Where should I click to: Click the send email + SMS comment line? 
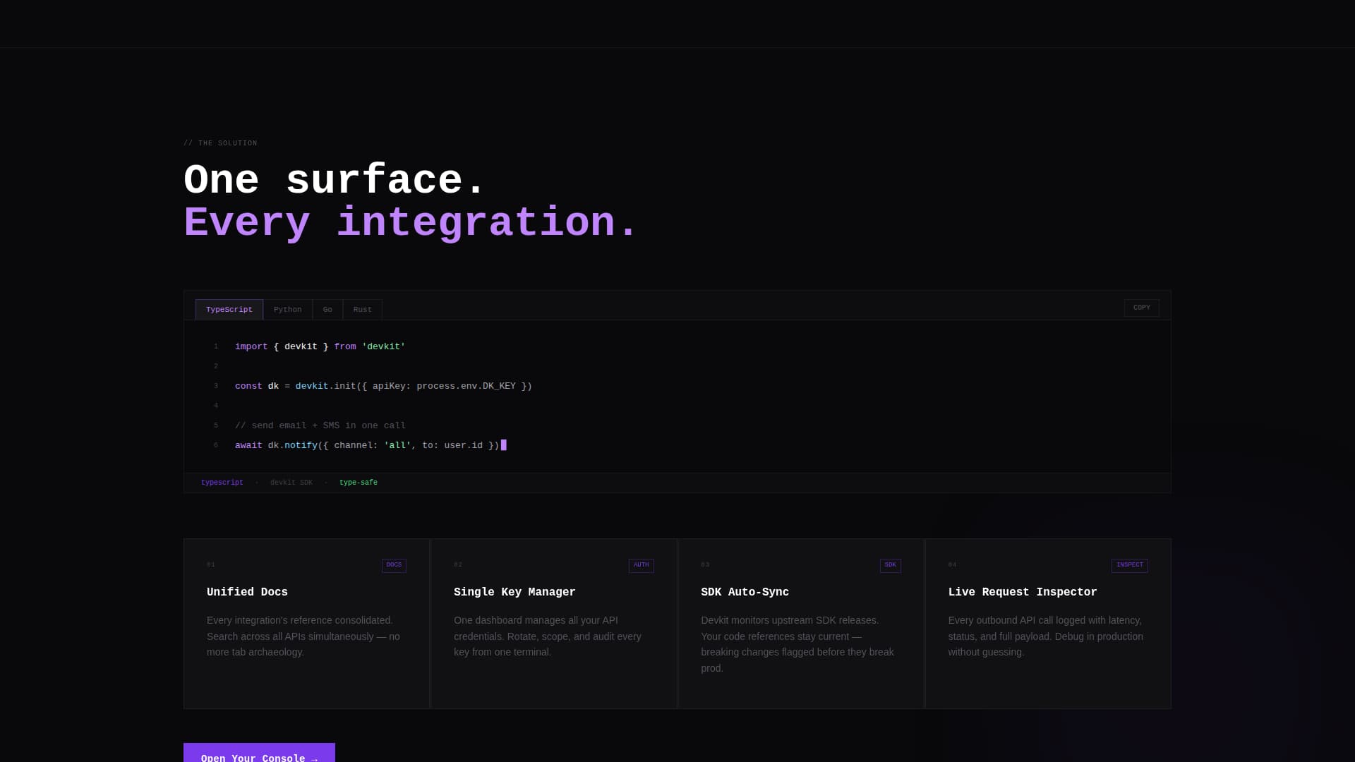point(320,425)
